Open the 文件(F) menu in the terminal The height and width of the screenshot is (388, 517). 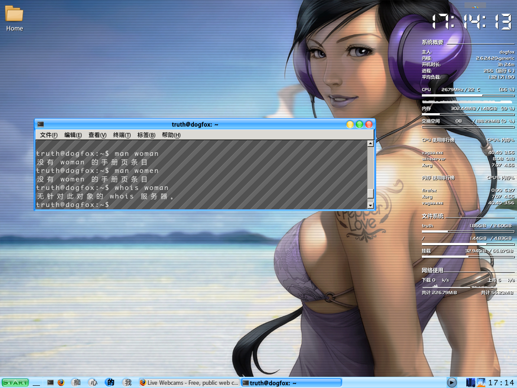49,135
